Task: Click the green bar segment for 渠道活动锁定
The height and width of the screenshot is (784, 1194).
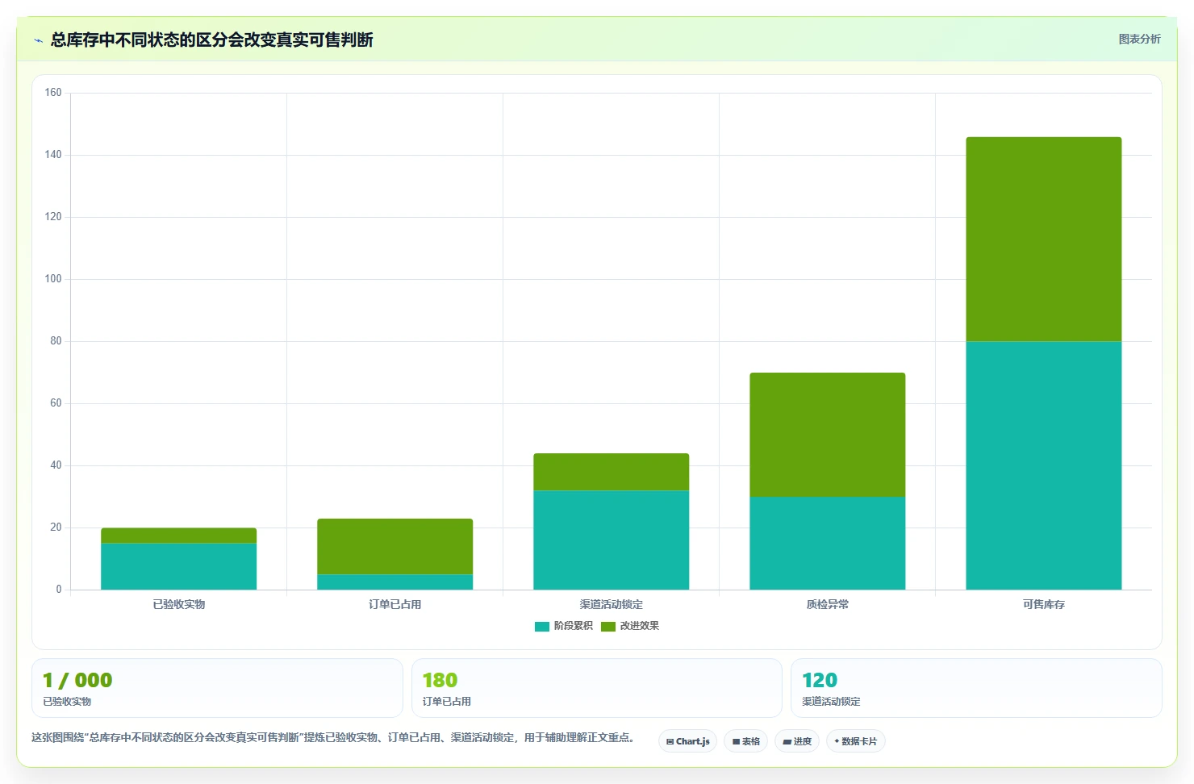Action: tap(612, 472)
